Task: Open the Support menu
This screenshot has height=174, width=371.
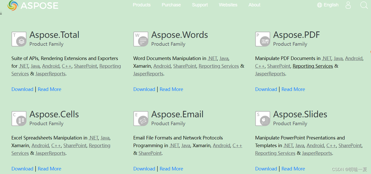Action: 200,5
